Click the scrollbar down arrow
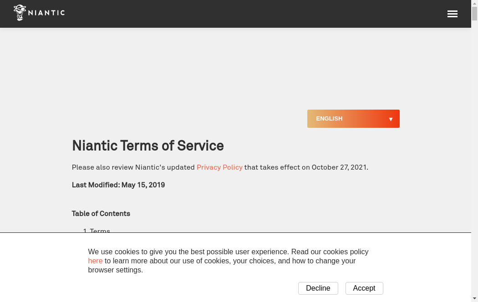Viewport: 478px width, 302px height. coord(474,298)
